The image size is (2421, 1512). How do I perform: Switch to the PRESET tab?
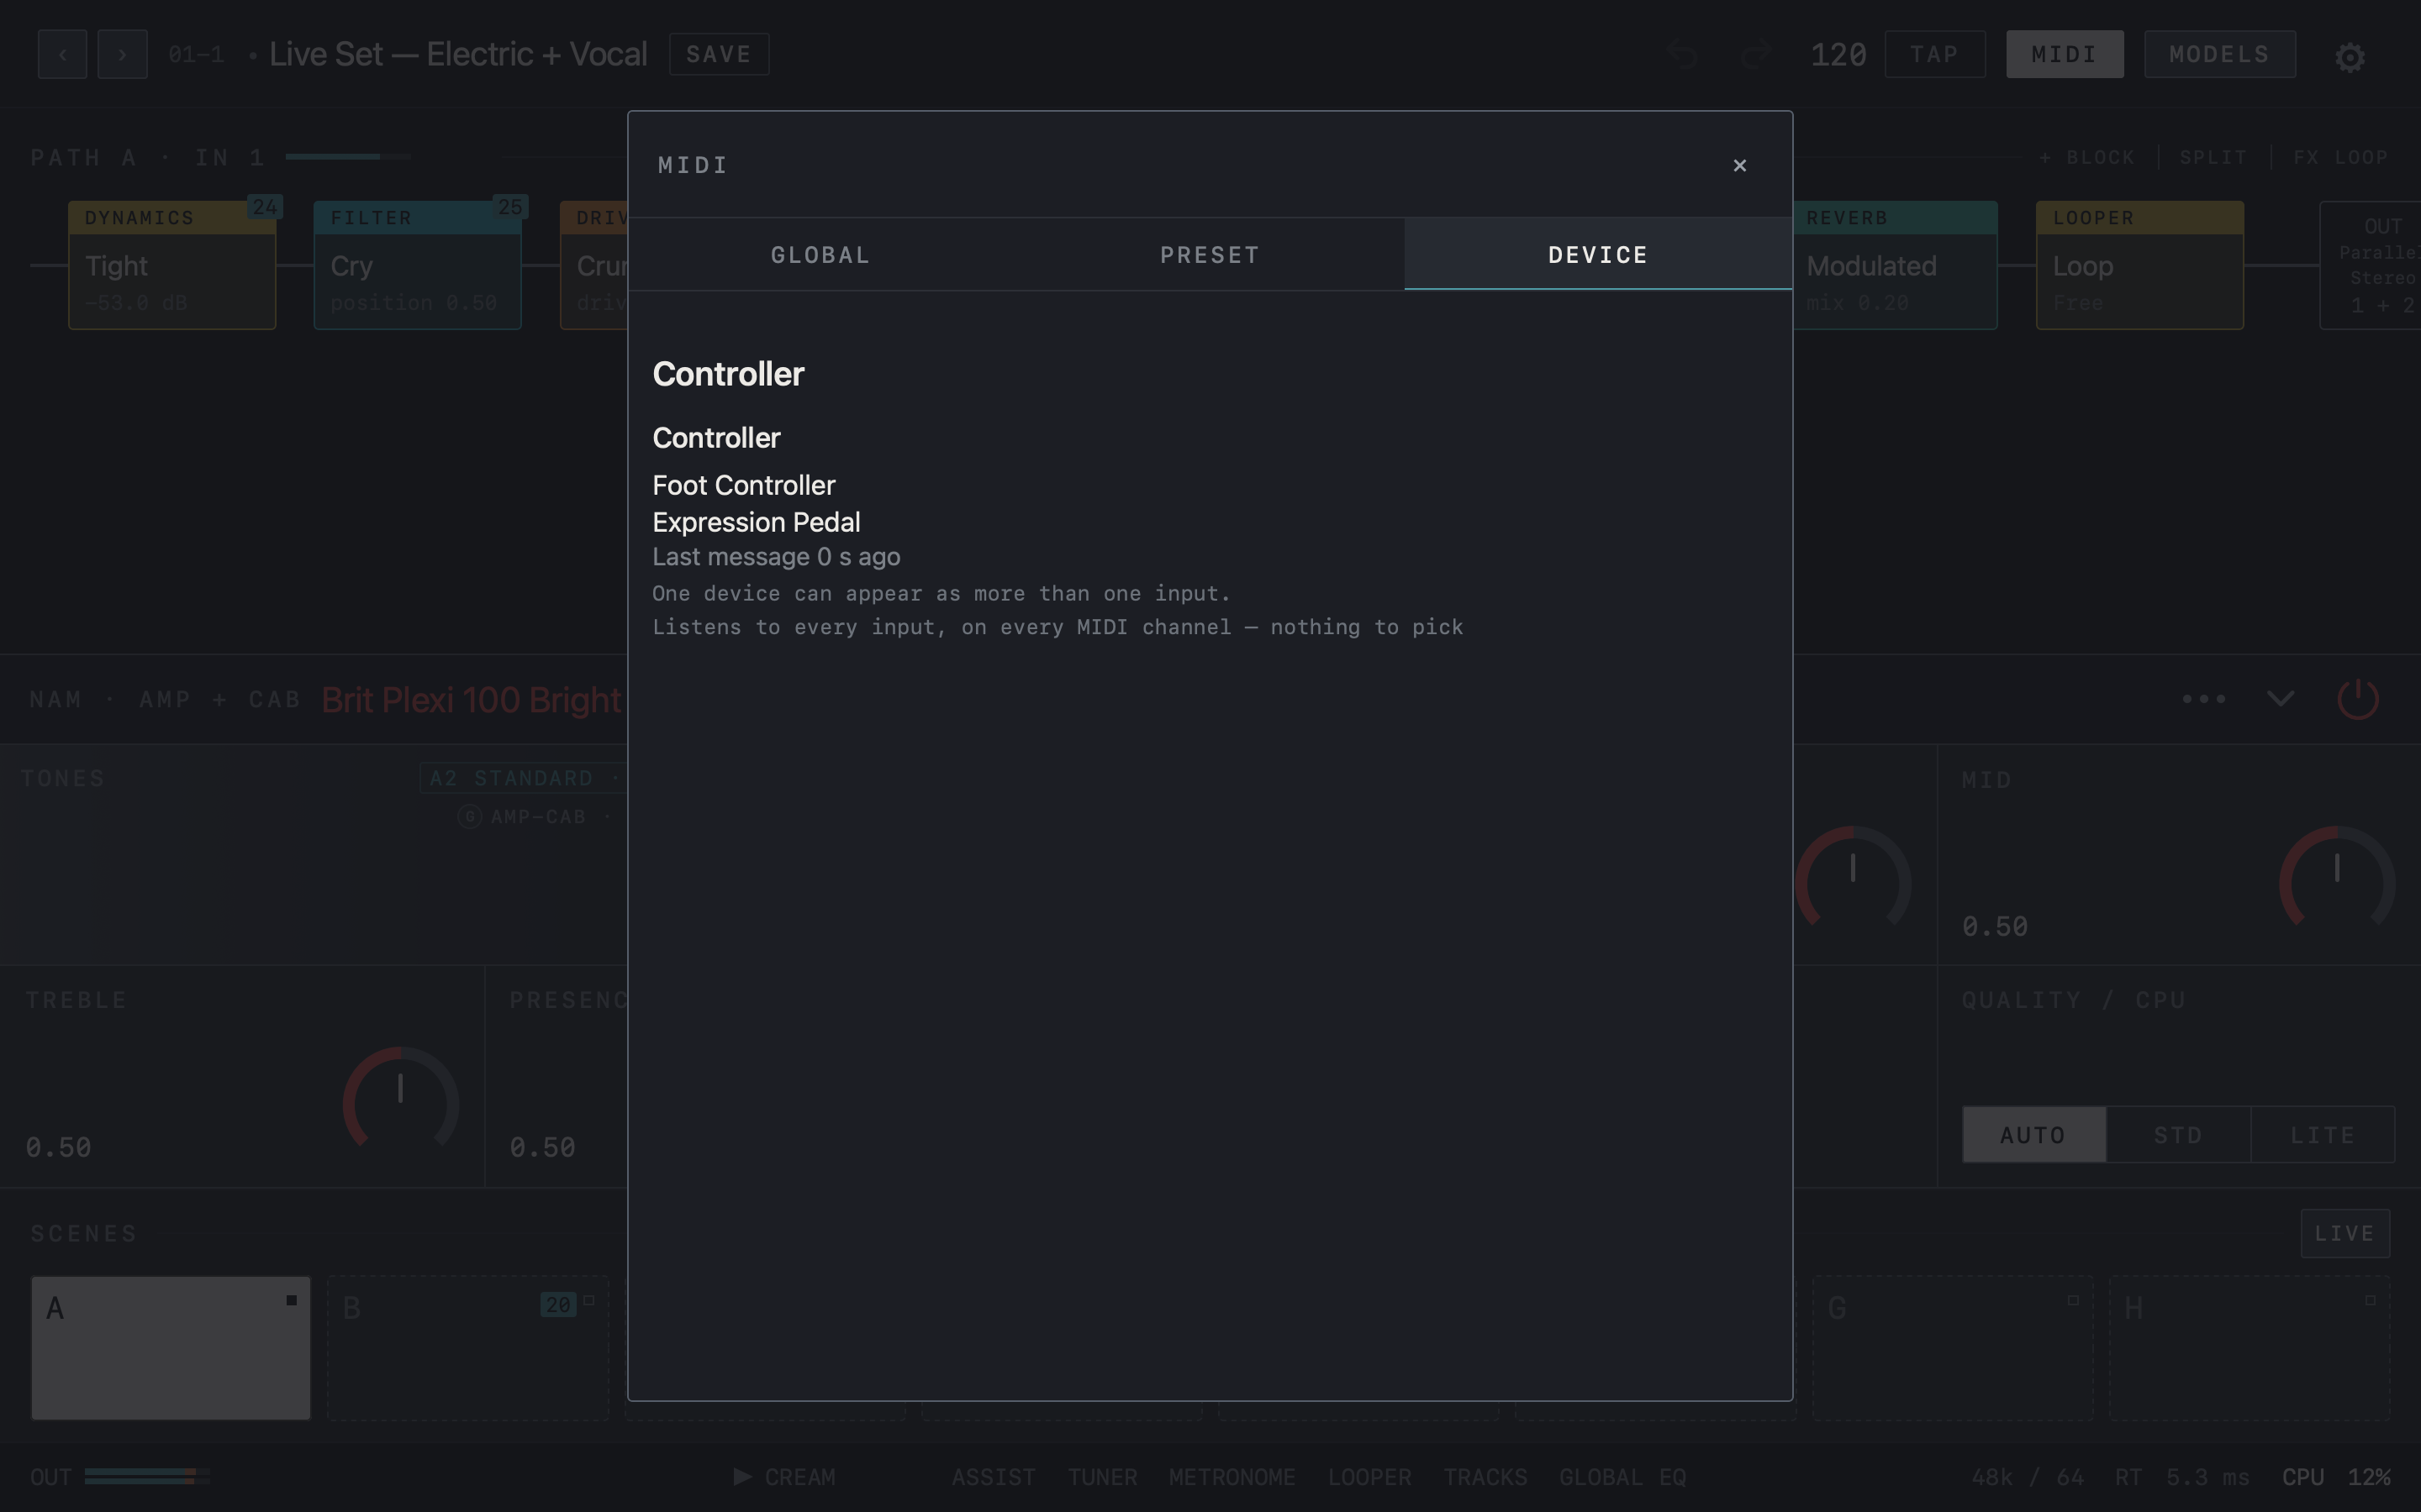[x=1210, y=255]
